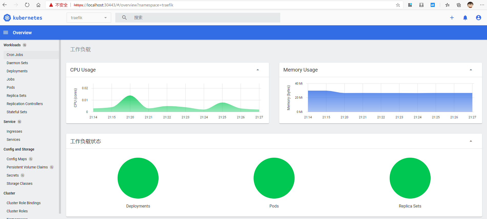This screenshot has height=219, width=487.
Task: Open Config Maps in sidebar
Action: point(17,159)
